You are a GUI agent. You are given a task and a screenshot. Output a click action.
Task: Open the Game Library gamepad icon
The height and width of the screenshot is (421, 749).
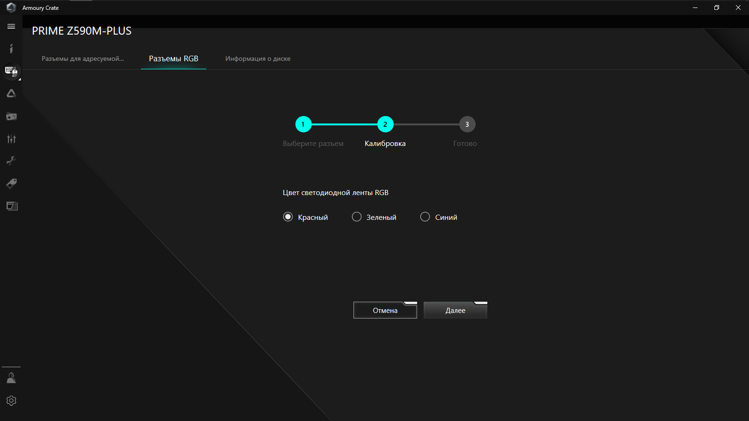pos(11,116)
